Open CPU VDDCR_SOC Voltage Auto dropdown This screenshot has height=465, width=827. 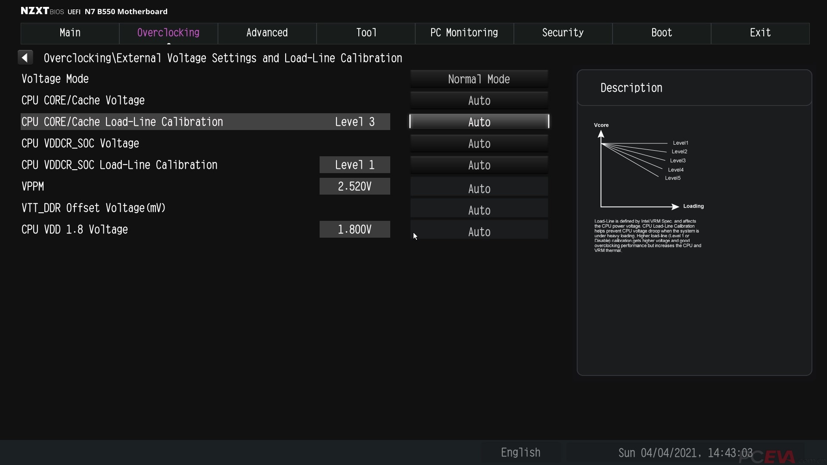[x=479, y=144]
